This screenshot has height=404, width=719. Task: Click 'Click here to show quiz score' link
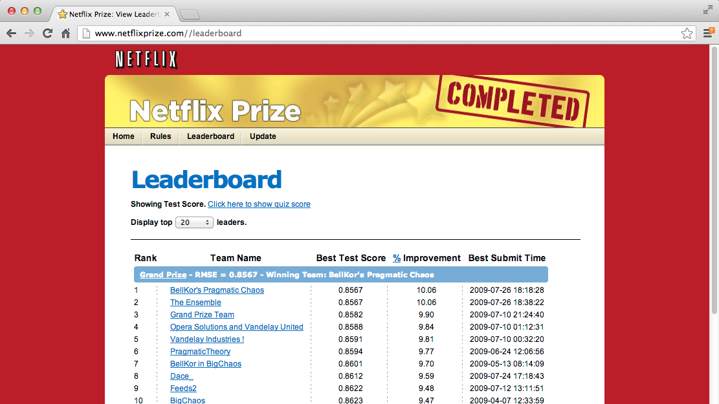[259, 204]
